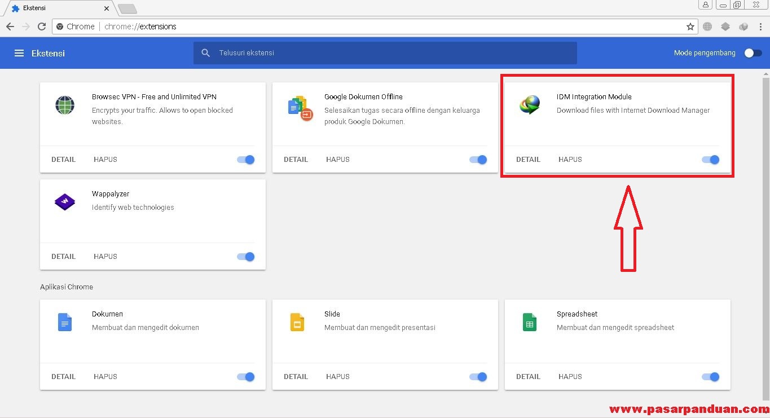Open DETAIL for Google Dokumen Offline

[x=296, y=160]
